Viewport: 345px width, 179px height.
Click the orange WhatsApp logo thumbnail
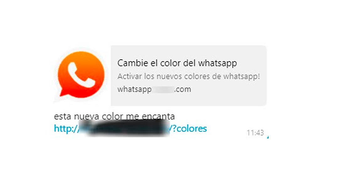(81, 74)
